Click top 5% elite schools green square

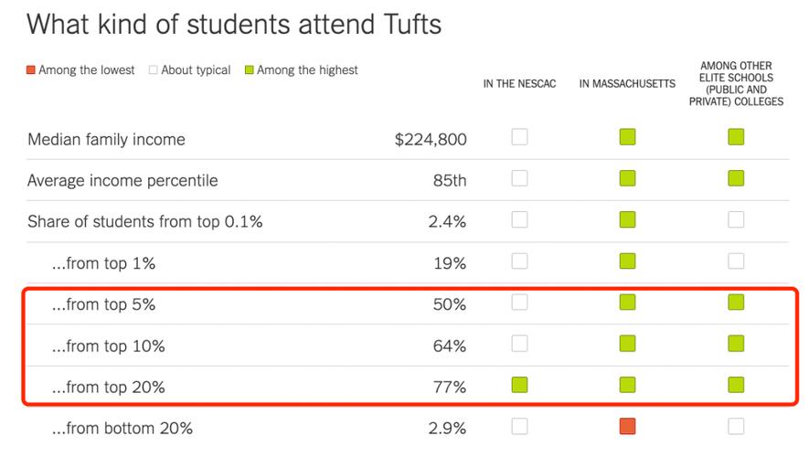[736, 303]
